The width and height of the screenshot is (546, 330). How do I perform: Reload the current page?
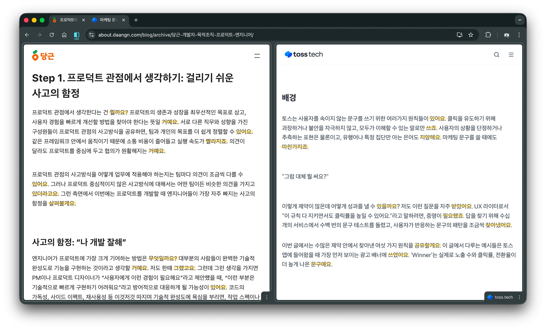tap(52, 35)
